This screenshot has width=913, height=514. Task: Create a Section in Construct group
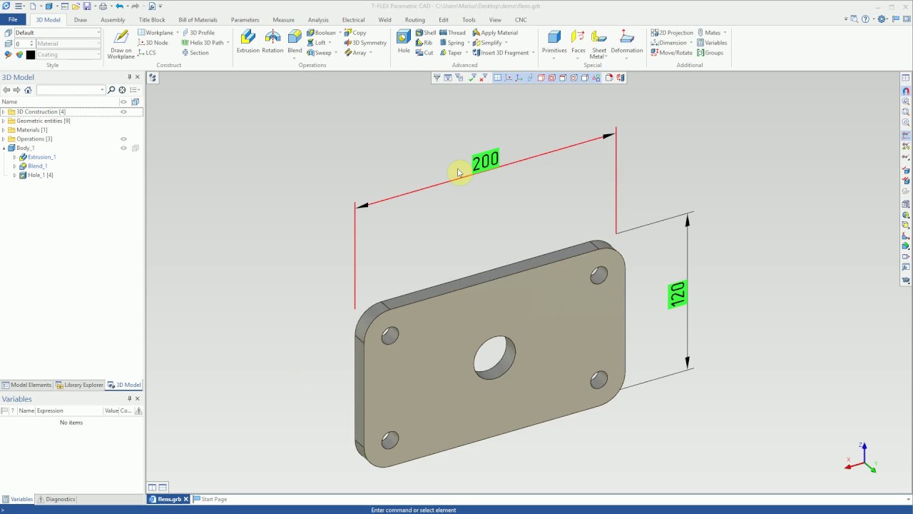pos(195,53)
